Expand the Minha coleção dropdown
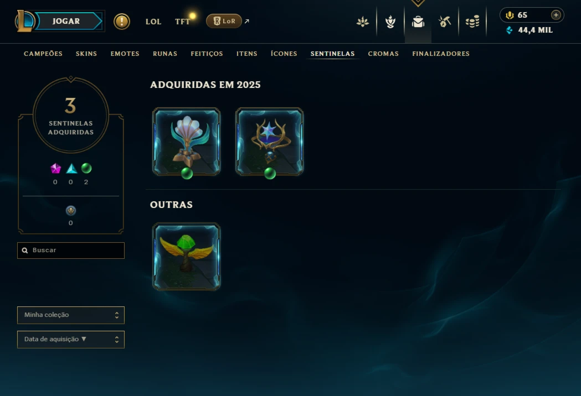Viewport: 581px width, 396px height. click(x=71, y=315)
